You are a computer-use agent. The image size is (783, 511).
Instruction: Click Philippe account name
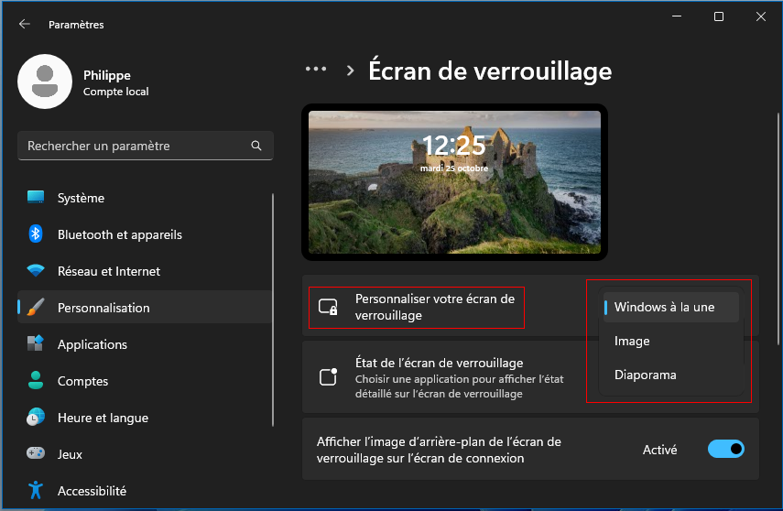pos(107,75)
